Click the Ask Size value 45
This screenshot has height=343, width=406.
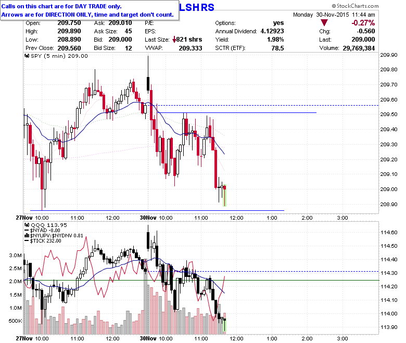(x=129, y=31)
